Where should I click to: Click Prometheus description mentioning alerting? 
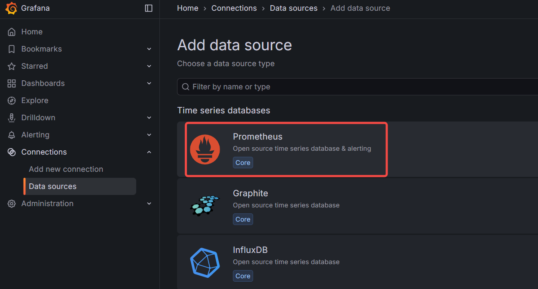[302, 149]
